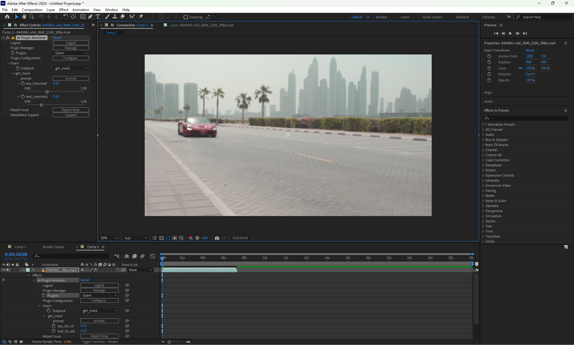This screenshot has height=345, width=574.
Task: Collapse the Gsam group in the timeline
Action: coord(39,306)
